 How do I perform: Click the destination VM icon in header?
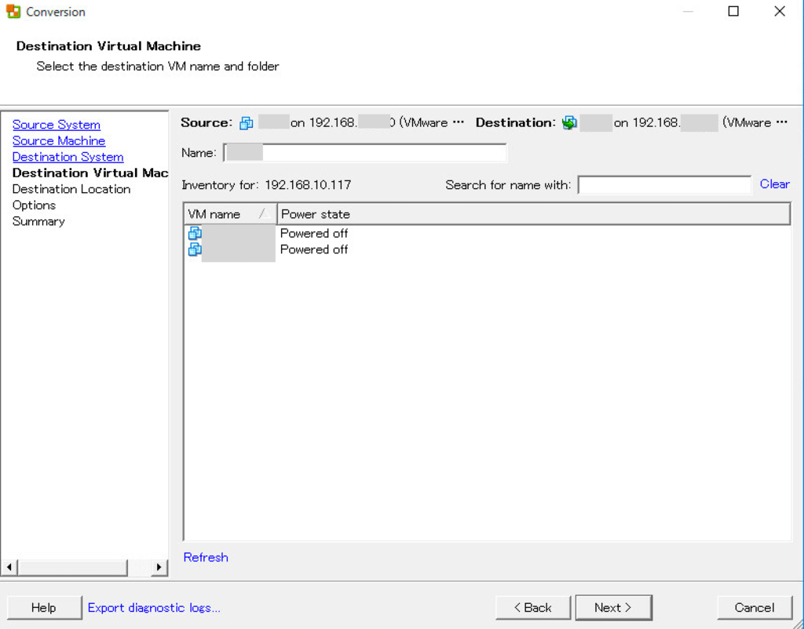tap(569, 123)
